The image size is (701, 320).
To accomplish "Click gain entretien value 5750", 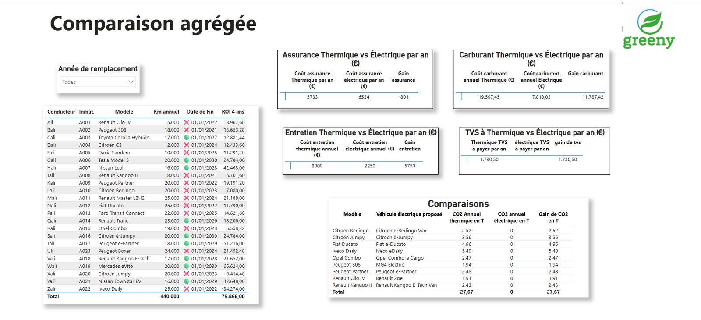I will (x=410, y=166).
